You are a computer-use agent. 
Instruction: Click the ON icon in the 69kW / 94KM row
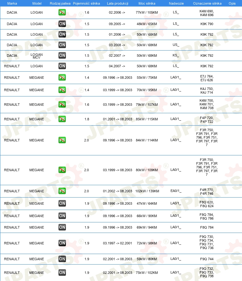(62, 227)
